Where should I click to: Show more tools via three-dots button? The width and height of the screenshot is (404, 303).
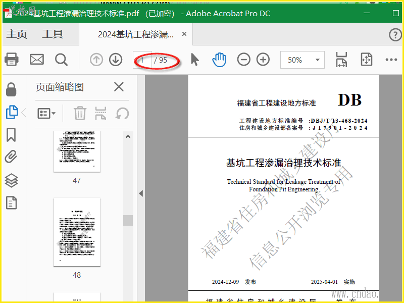[x=391, y=60]
